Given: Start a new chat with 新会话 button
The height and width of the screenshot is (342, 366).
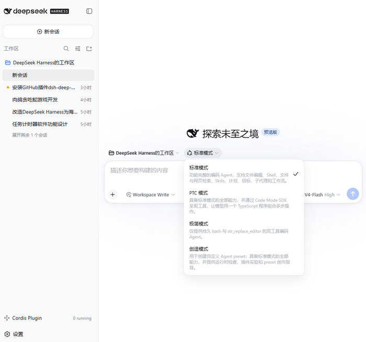Looking at the screenshot, I should tap(48, 31).
